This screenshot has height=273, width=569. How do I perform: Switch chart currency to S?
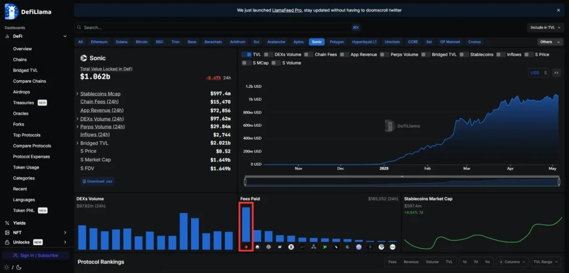[545, 73]
